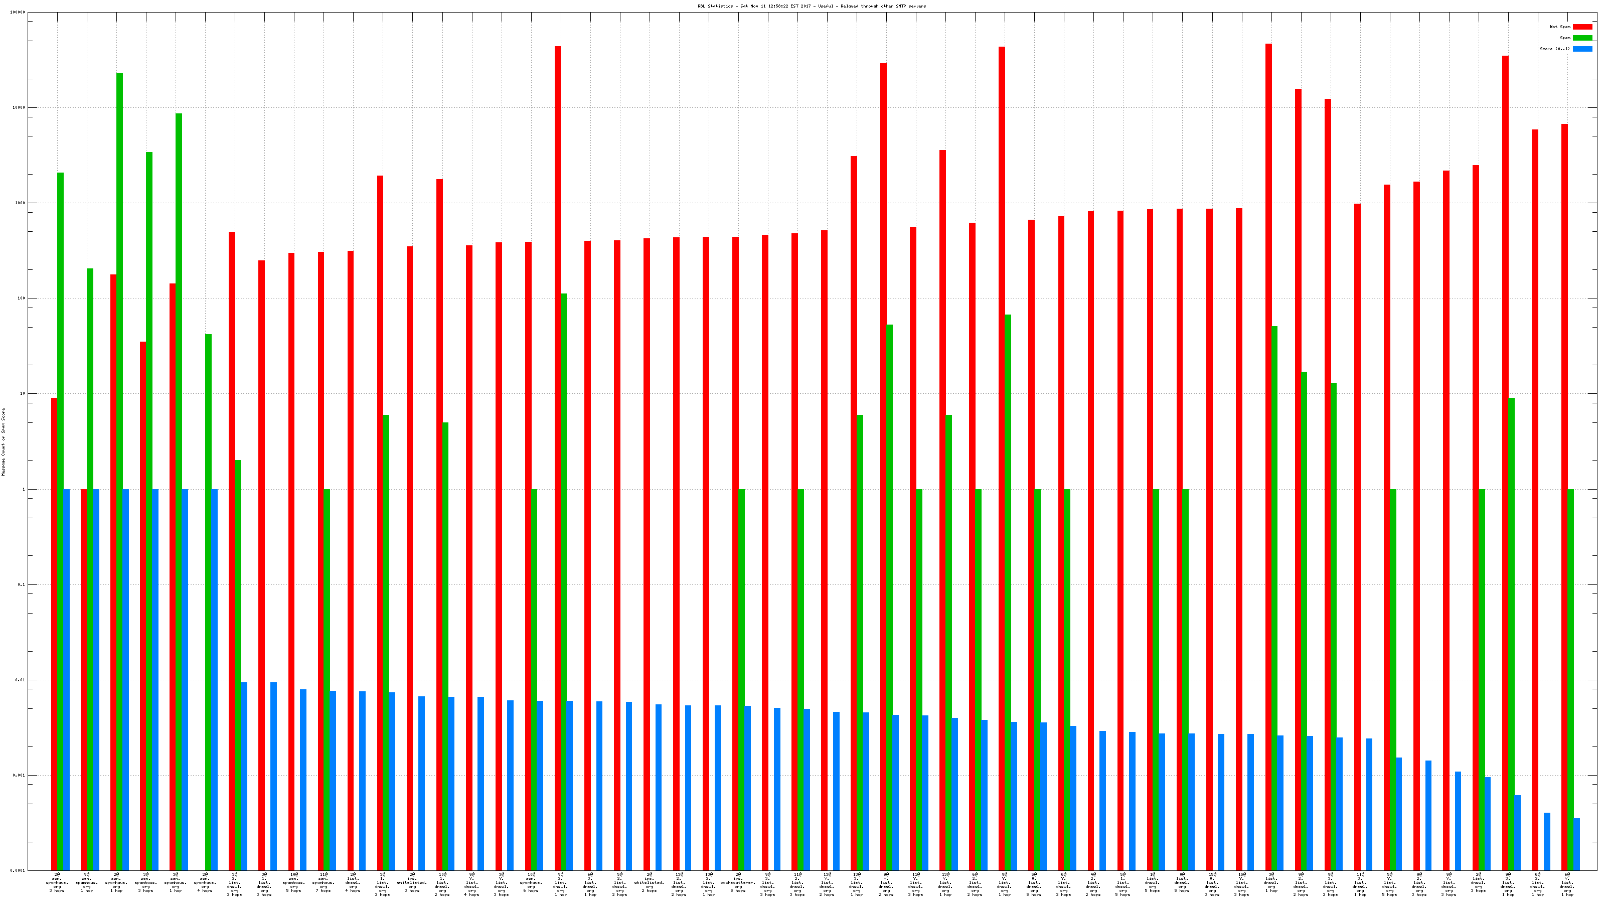This screenshot has width=1605, height=903.
Task: Click the blue Score (0..1) legend swatch
Action: click(1582, 49)
